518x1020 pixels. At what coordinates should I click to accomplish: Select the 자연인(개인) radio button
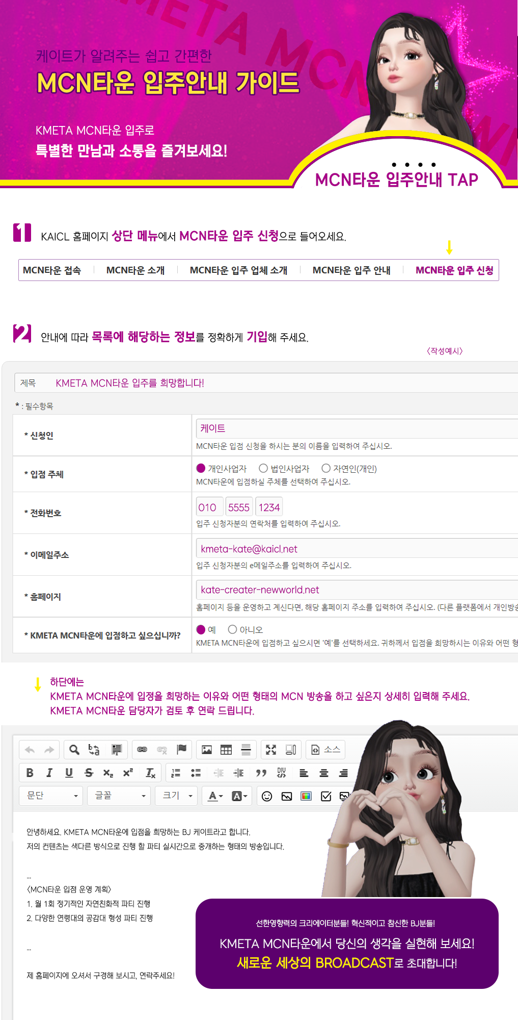click(326, 468)
